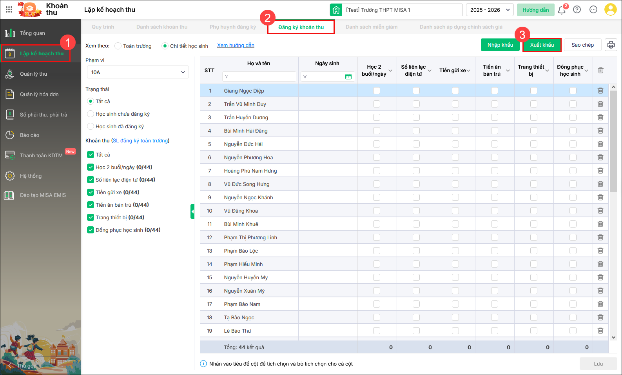The width and height of the screenshot is (622, 375).
Task: Uncheck Tiền gửi xe khoản thu
Action: click(91, 192)
